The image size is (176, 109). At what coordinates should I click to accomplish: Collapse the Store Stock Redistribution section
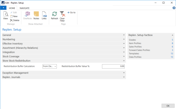(x=124, y=61)
